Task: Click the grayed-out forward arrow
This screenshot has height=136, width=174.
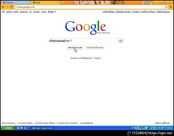Action: (x=7, y=7)
